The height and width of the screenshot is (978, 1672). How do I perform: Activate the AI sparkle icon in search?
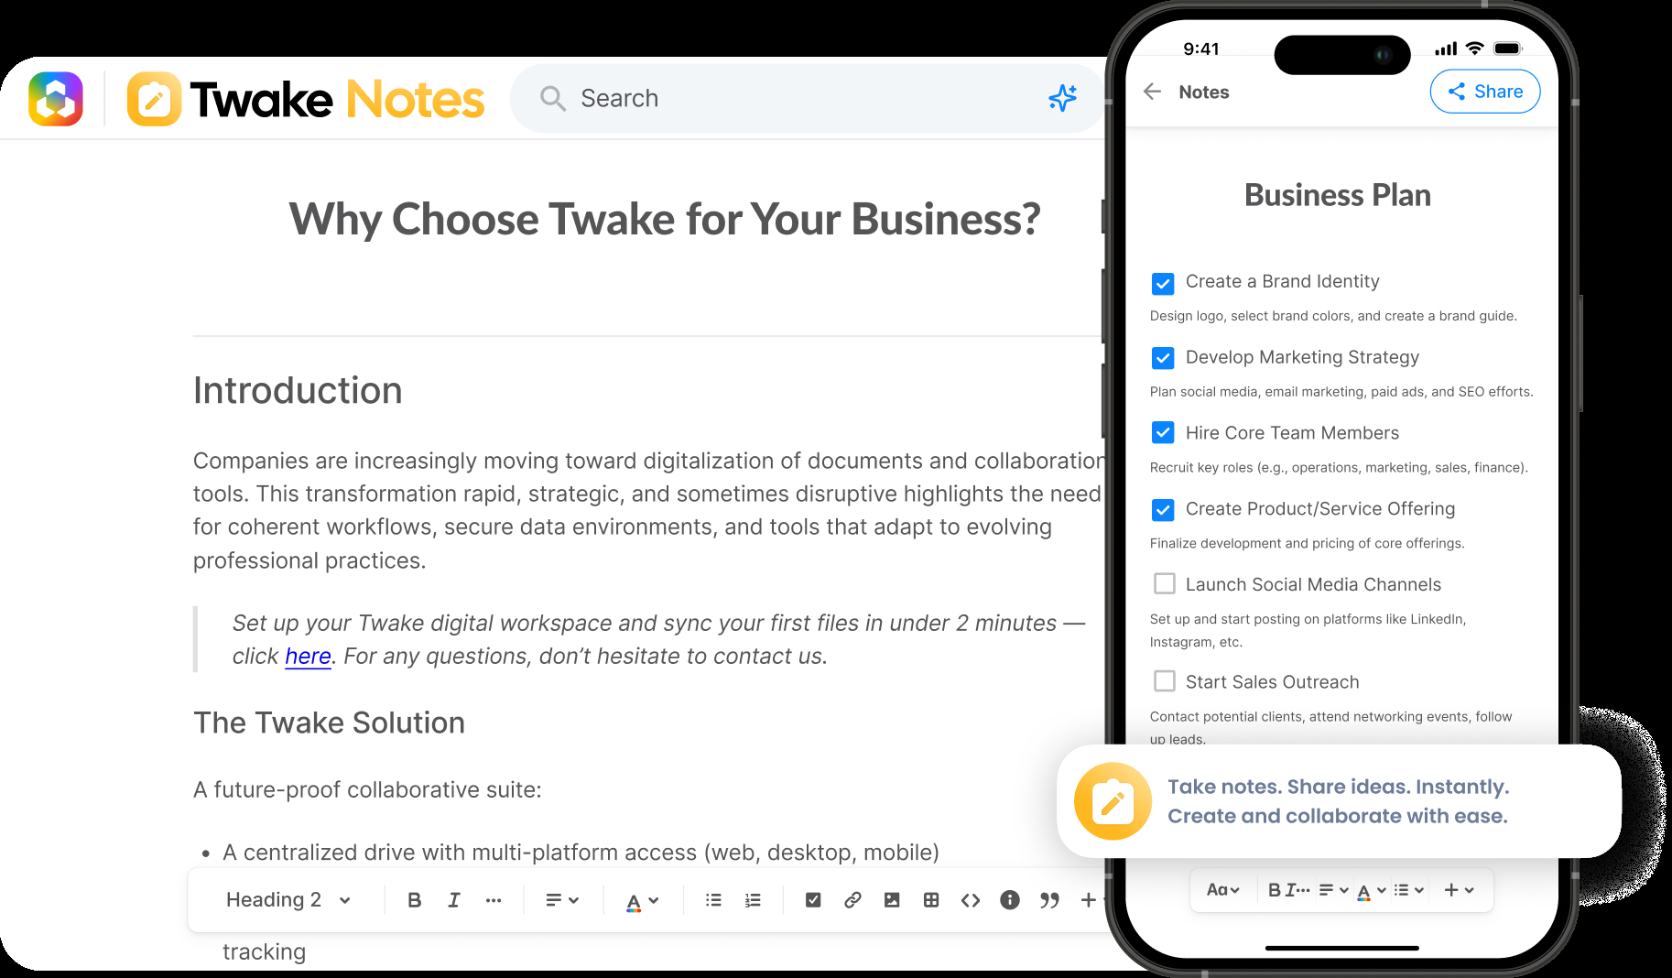click(1062, 98)
